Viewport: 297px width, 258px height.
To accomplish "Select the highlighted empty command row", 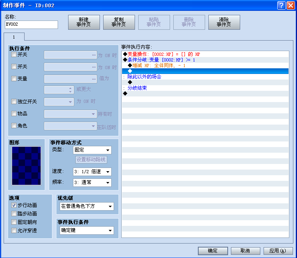I will coord(206,71).
